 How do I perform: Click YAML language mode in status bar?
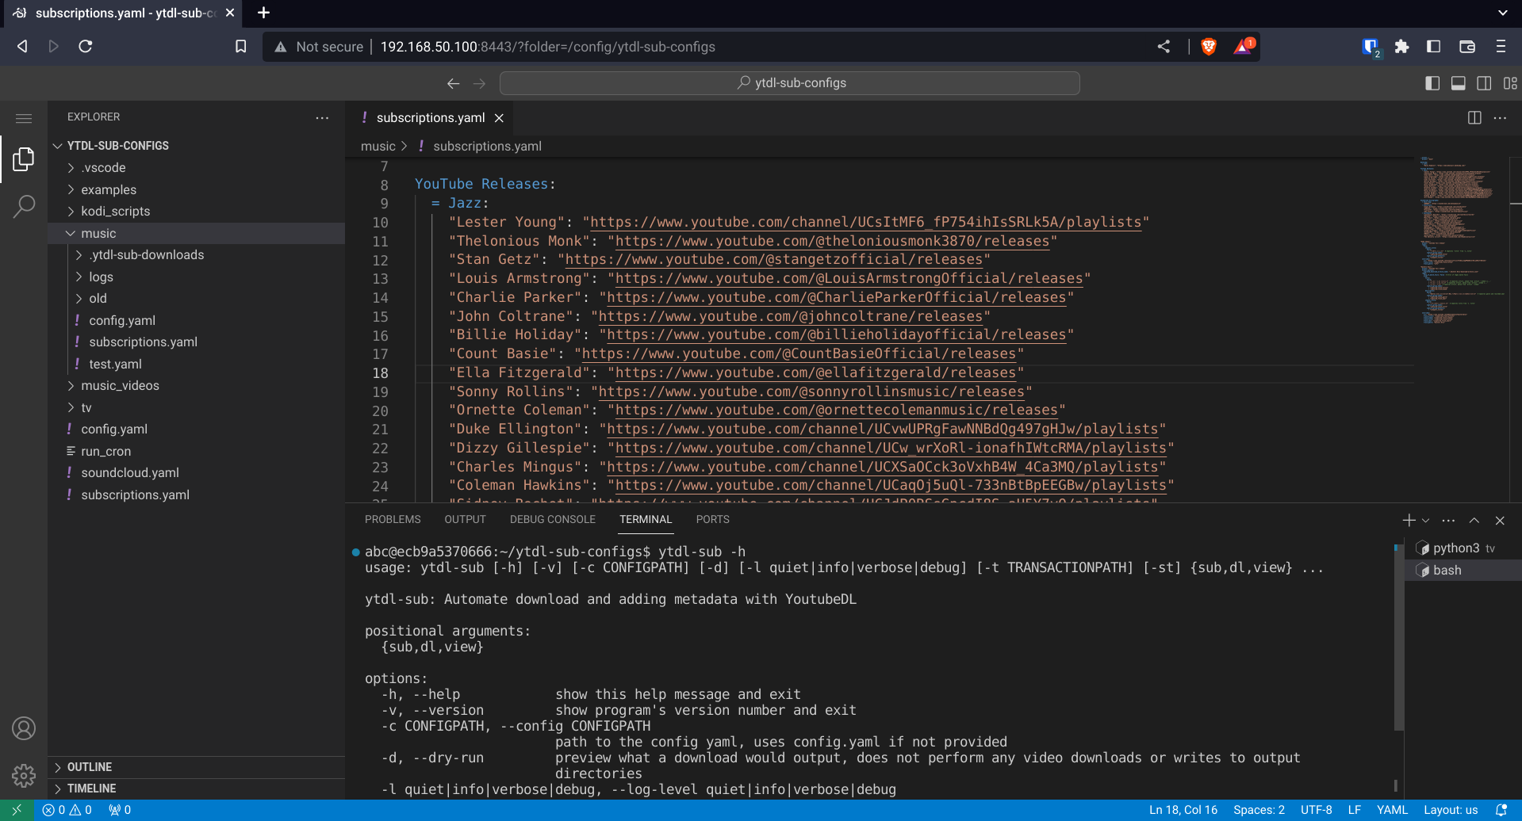(x=1392, y=809)
